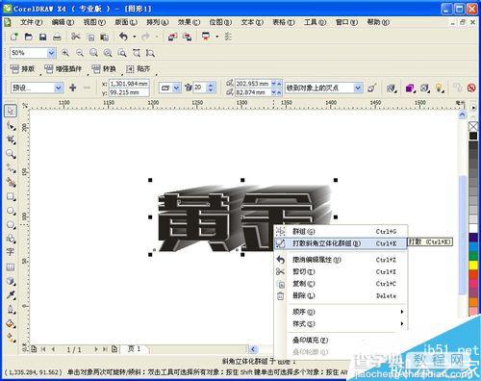Click the Paste icon in standard toolbar
Viewport: 481px width, 381px height.
tap(104, 38)
